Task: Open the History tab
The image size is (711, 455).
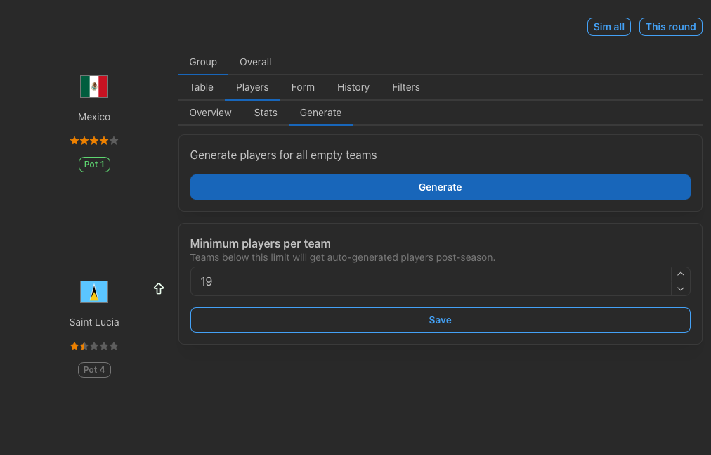Action: pos(353,87)
